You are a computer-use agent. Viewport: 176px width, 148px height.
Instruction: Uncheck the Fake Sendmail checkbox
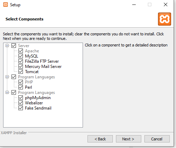tap(20, 108)
